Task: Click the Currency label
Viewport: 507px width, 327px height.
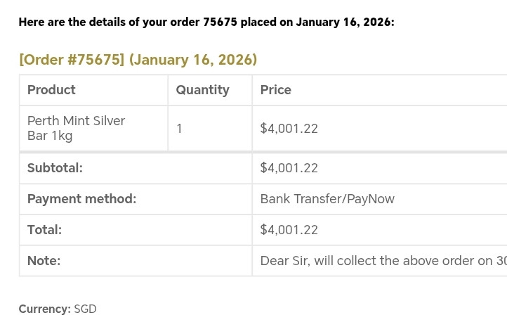Action: (44, 309)
